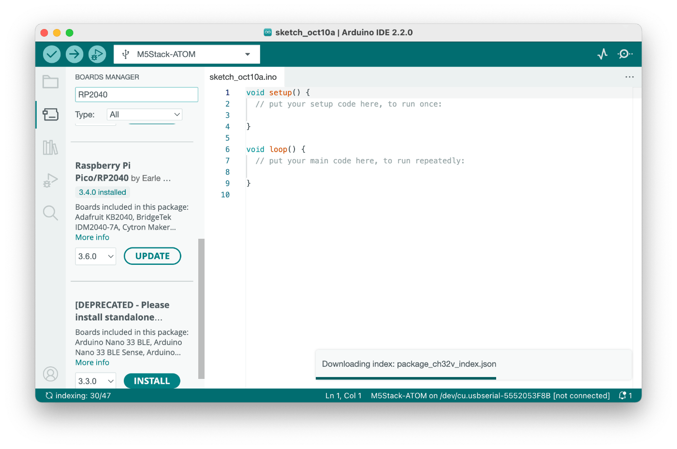Click the Arduino logo in the title bar
Viewport: 677px width, 449px height.
click(268, 32)
